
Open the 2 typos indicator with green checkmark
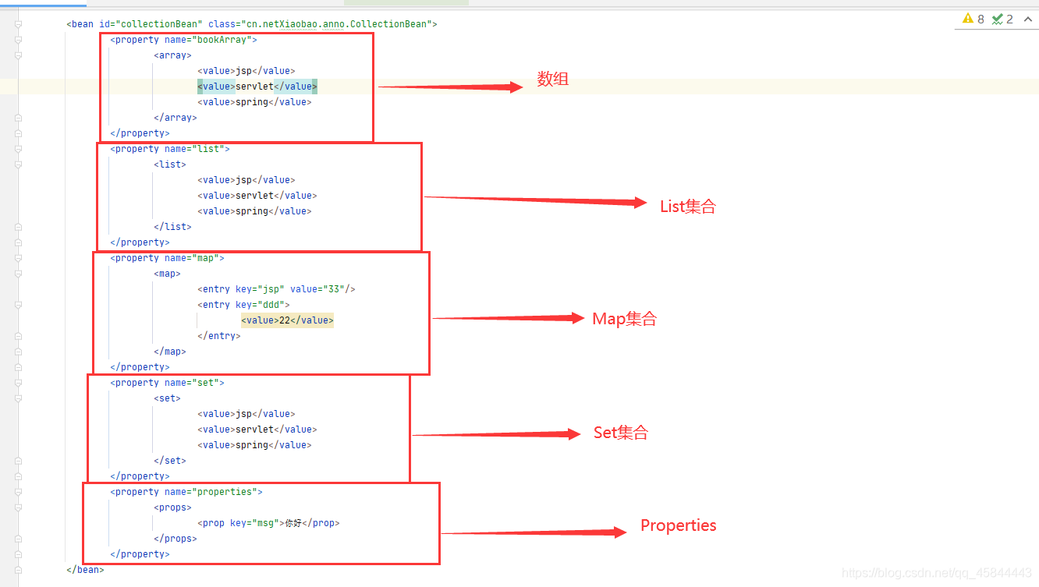pos(1002,19)
